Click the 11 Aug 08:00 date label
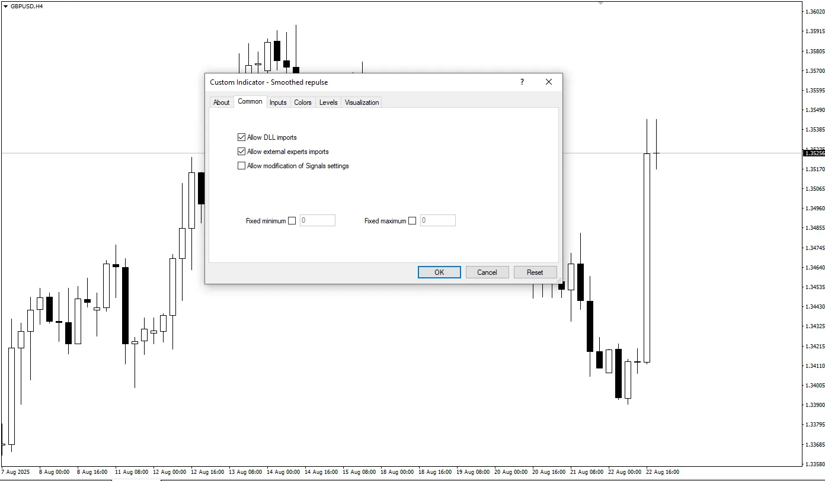 [x=132, y=472]
